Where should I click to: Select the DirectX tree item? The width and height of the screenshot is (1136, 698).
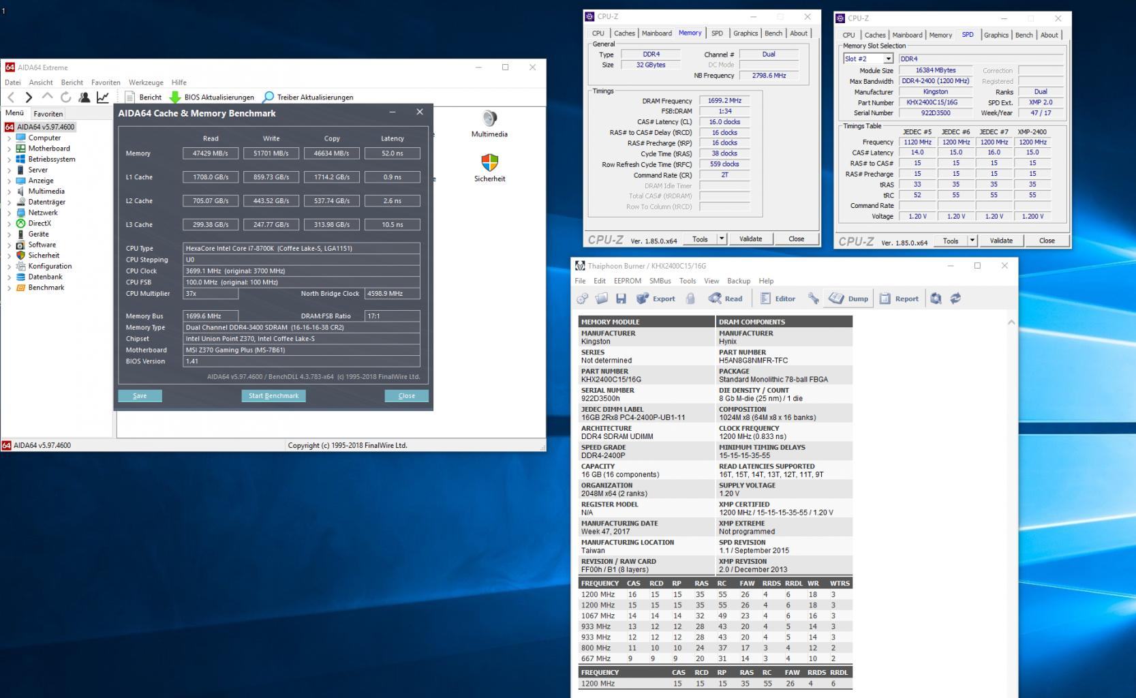pos(40,224)
